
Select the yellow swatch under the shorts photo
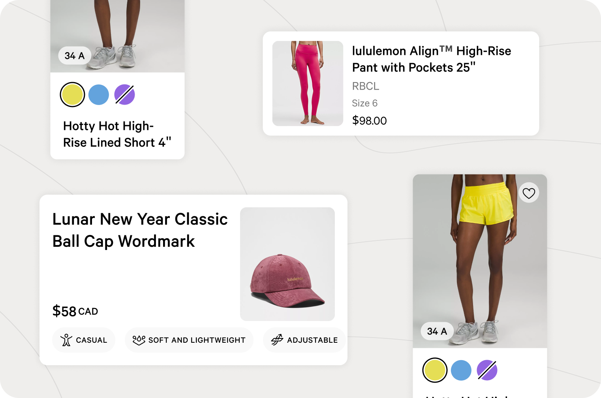coord(435,370)
